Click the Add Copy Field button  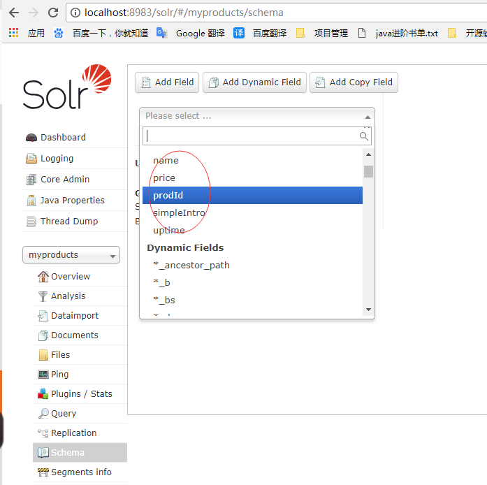pos(354,82)
